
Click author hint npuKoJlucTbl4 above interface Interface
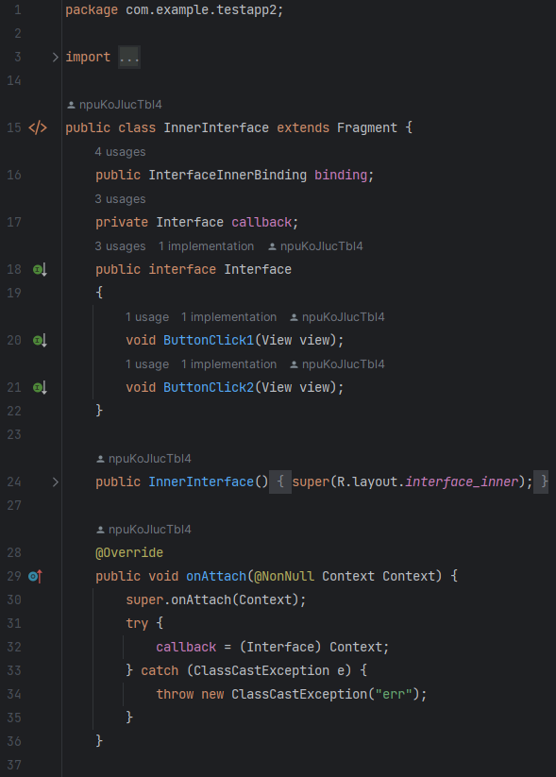[x=315, y=246]
